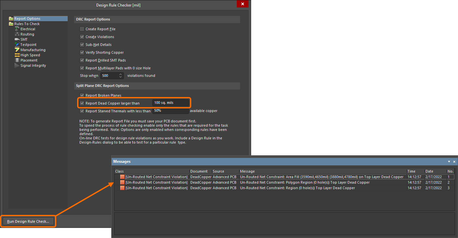Click the Routing category icon
Image resolution: width=458 pixels, height=238 pixels.
(x=17, y=34)
